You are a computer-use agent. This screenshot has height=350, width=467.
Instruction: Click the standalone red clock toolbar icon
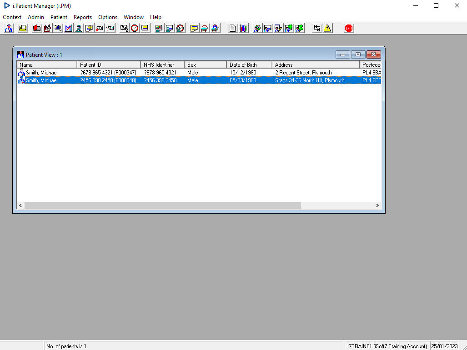pos(135,28)
